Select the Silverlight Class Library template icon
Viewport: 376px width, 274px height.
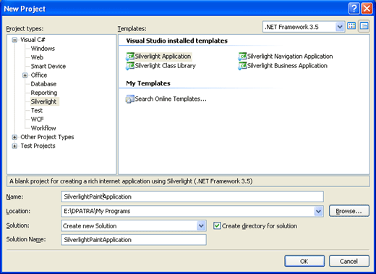click(x=130, y=66)
